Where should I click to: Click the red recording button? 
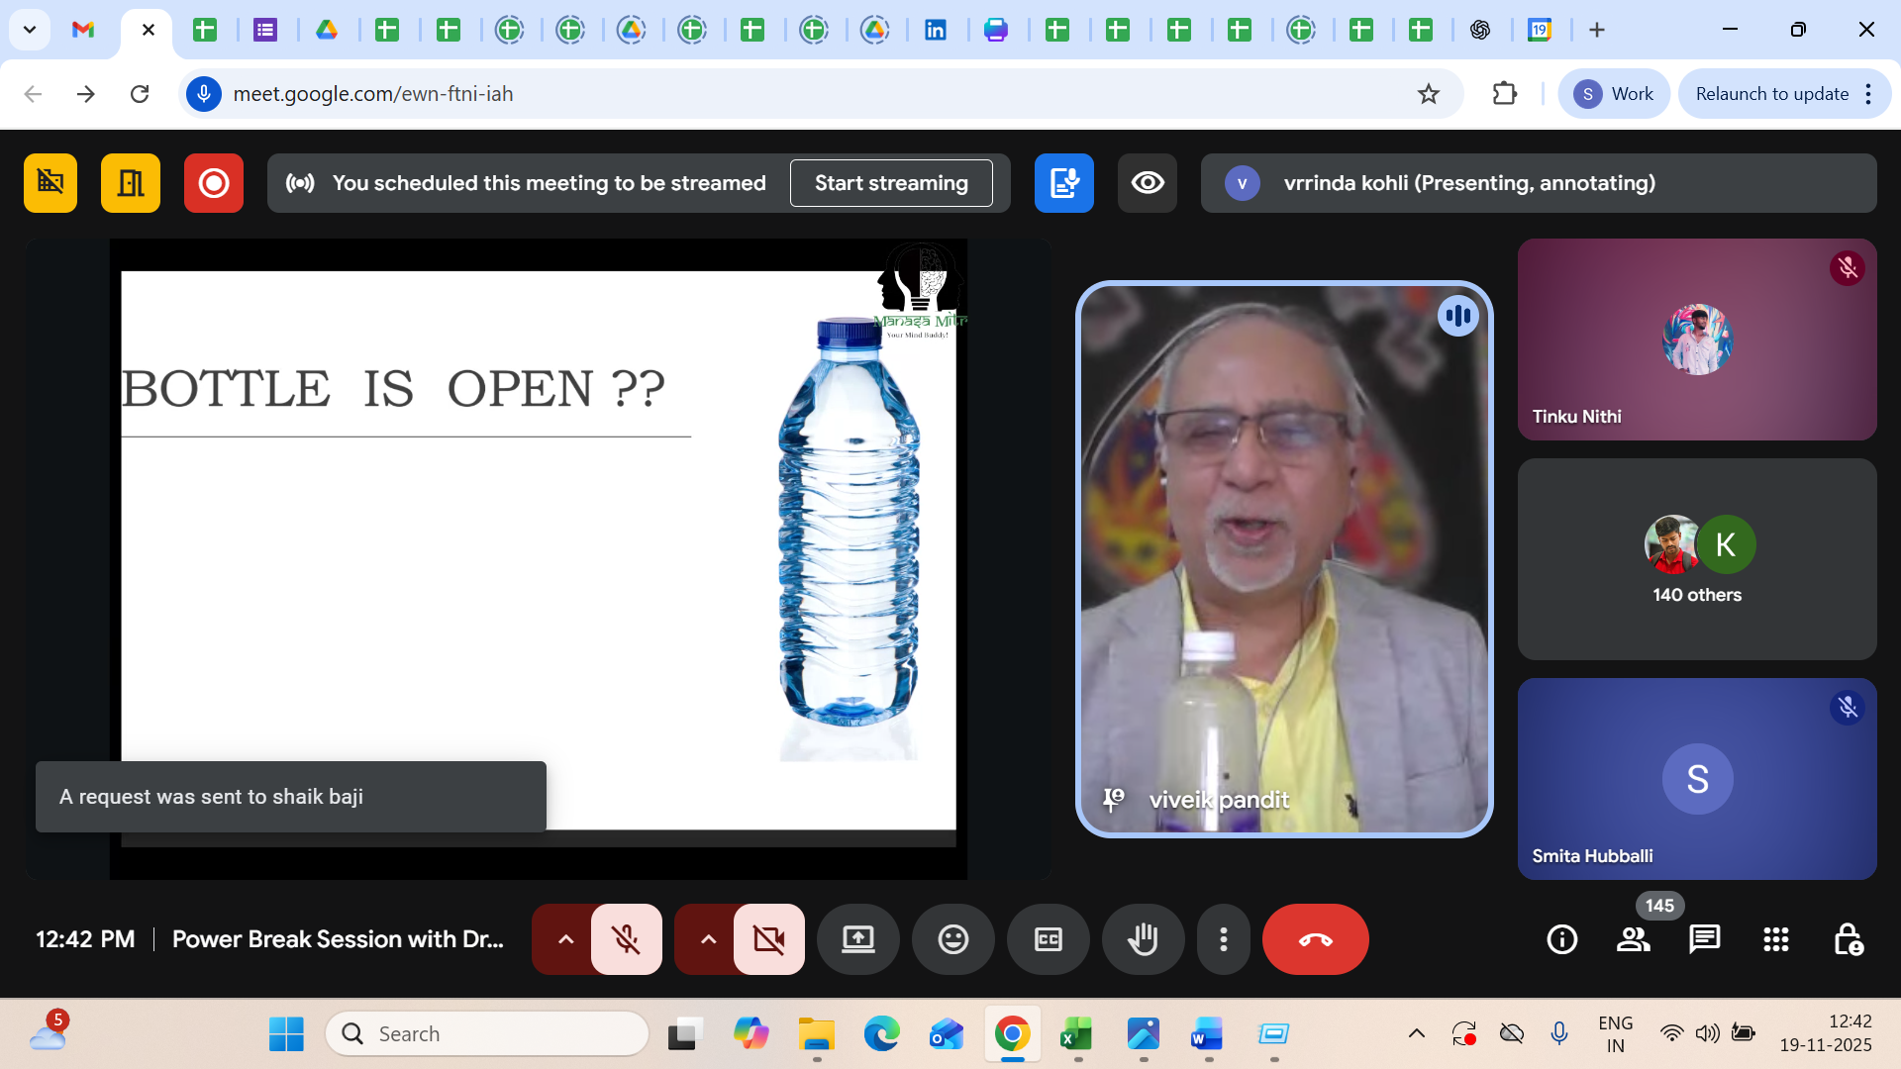213,183
